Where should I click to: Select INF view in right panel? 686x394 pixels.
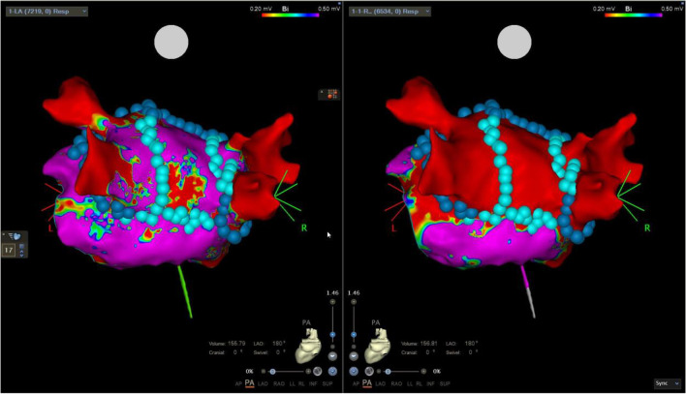tap(430, 383)
